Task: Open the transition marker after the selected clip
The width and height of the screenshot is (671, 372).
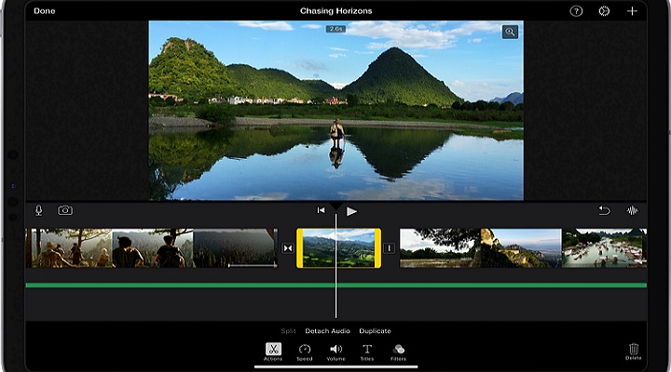Action: (389, 248)
